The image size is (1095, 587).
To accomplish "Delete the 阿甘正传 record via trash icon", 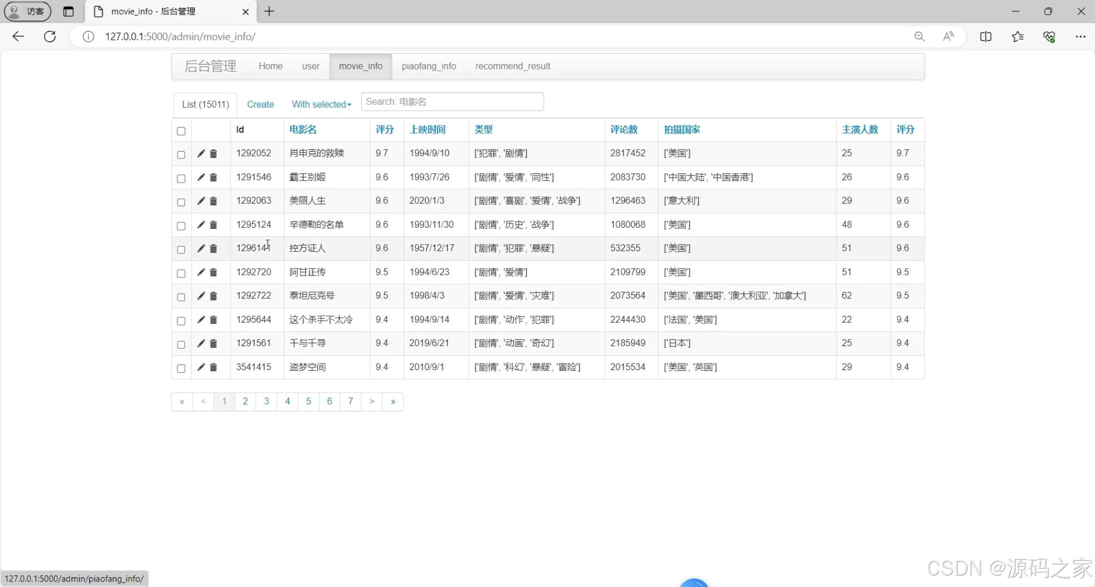I will pos(213,272).
